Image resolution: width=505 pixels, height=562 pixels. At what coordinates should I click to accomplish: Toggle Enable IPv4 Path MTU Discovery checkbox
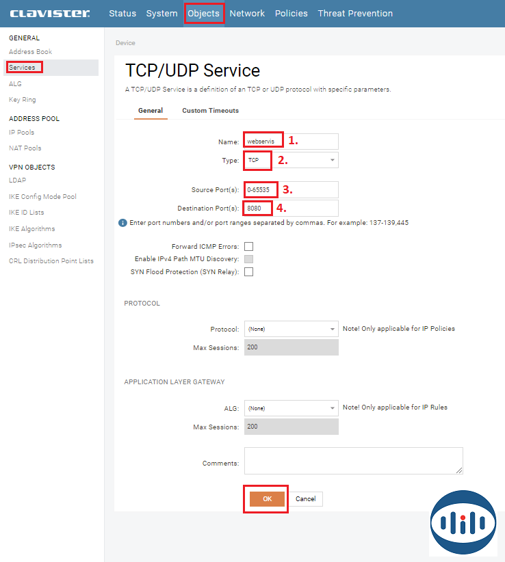249,259
